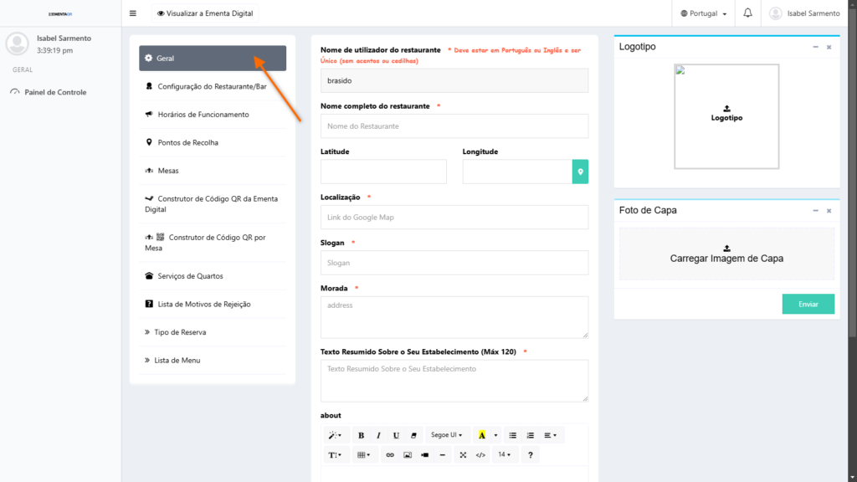Viewport: 857px width, 482px height.
Task: Expand the Segoe UI font family dropdown
Action: pos(446,435)
